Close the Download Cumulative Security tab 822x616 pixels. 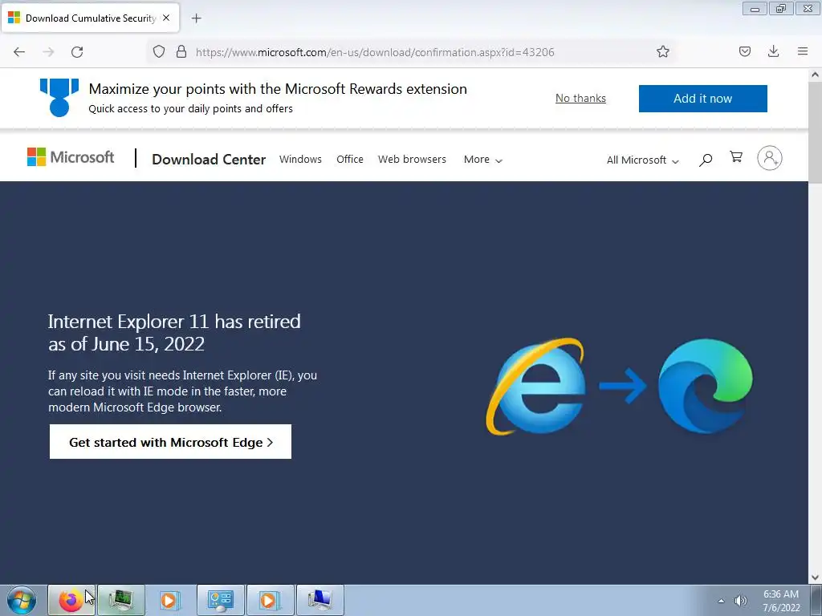(166, 18)
